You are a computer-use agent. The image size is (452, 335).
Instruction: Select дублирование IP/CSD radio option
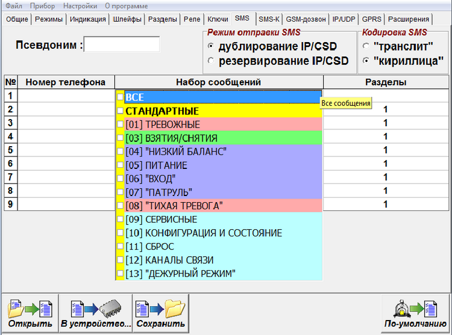pos(210,46)
